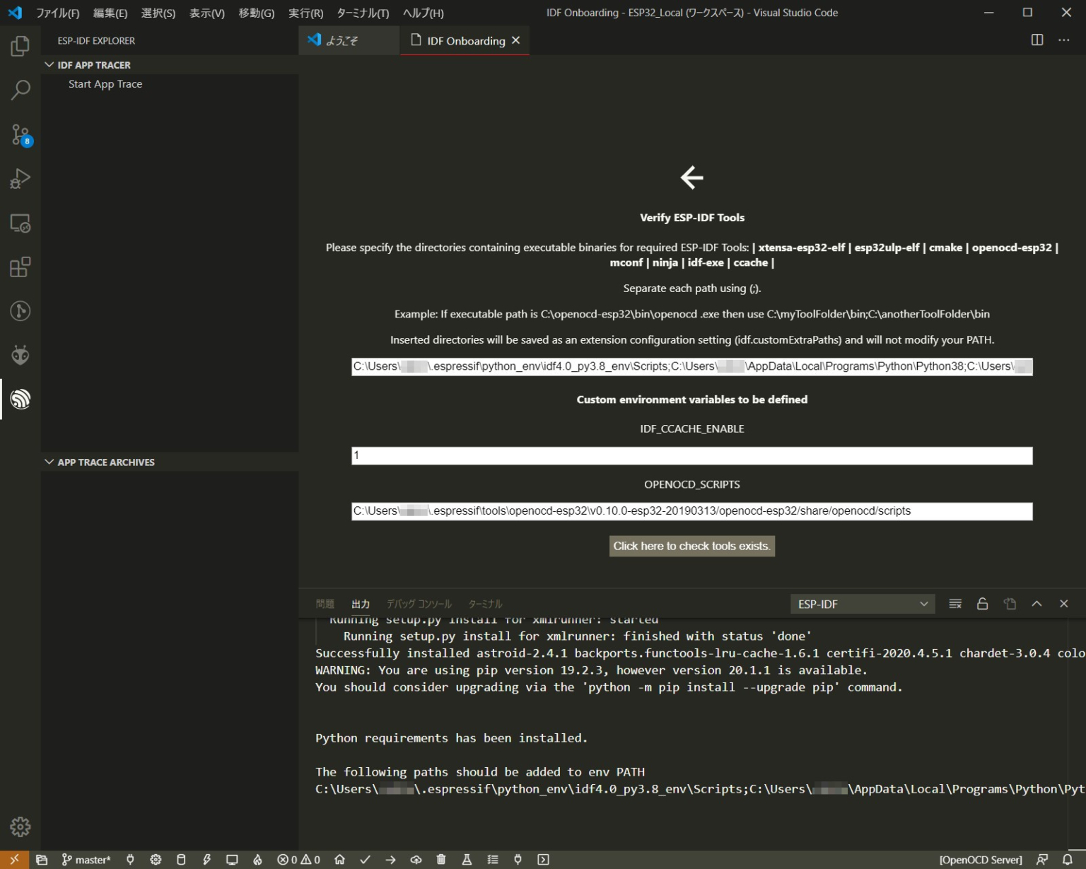Show problems via errors and warnings count

pyautogui.click(x=298, y=860)
